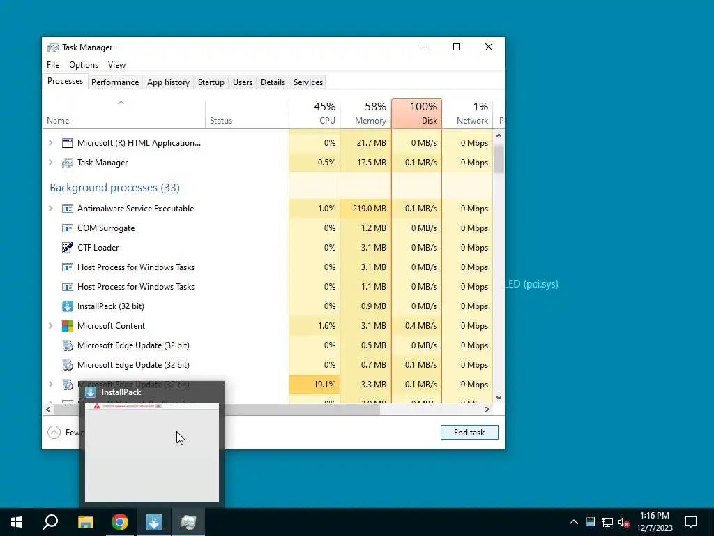The height and width of the screenshot is (536, 714).
Task: Switch to the Startup tab
Action: point(211,82)
